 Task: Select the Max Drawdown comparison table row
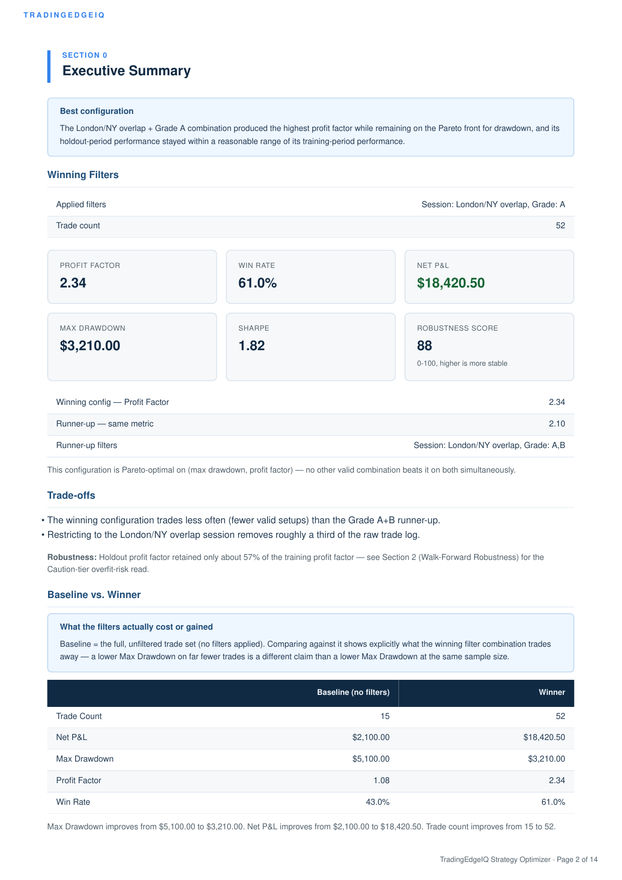pyautogui.click(x=311, y=760)
